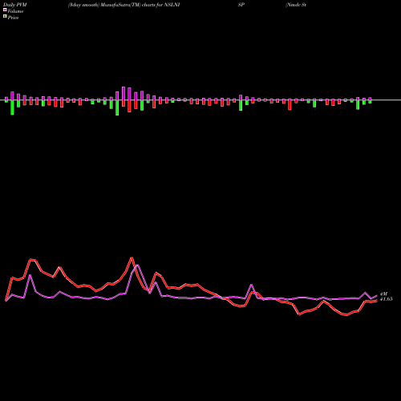Click the 'SP' label in header

tap(241, 5)
